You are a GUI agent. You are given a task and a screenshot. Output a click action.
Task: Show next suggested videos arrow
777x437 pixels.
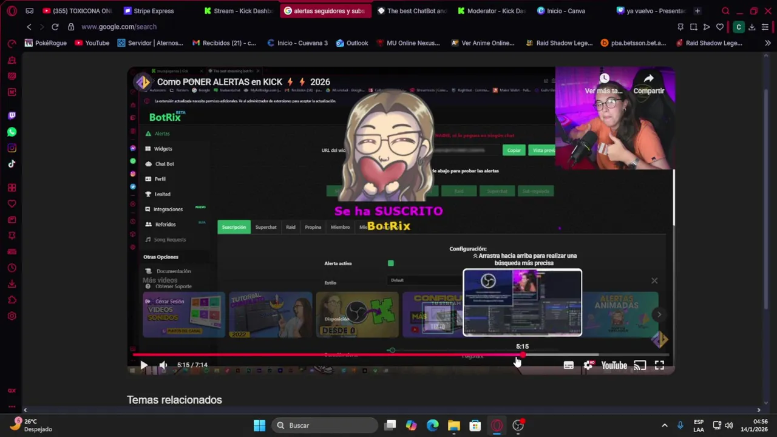coord(659,314)
